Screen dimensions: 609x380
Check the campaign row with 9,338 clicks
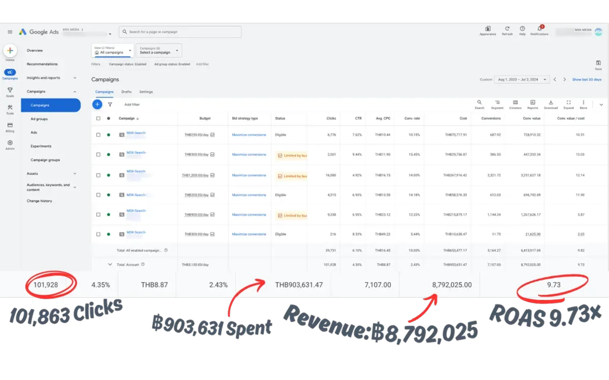coord(98,215)
